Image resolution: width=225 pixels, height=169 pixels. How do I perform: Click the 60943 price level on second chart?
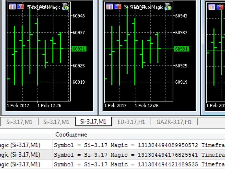[x=181, y=16]
